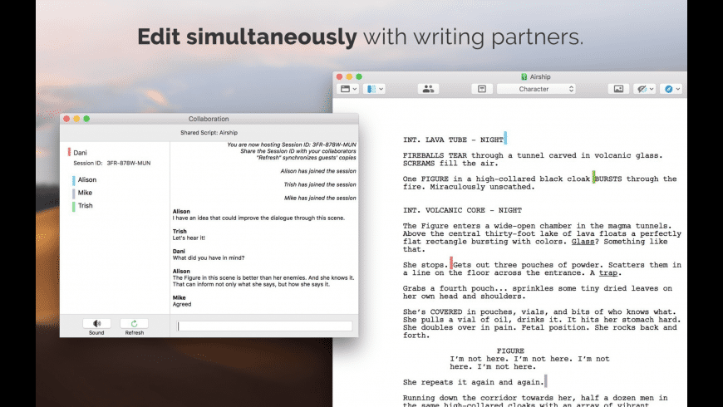Image resolution: width=723 pixels, height=407 pixels.
Task: Click the Collaboration window title bar
Action: 209,119
